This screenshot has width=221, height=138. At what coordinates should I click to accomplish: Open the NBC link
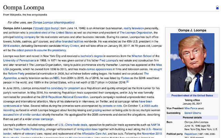tap(56, 78)
